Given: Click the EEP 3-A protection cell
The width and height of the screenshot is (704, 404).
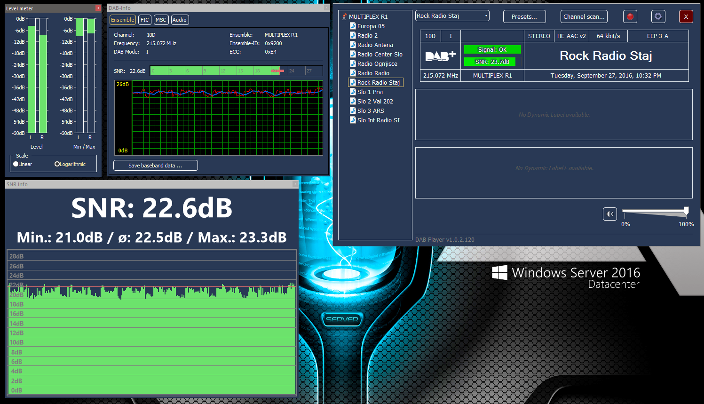Looking at the screenshot, I should click(657, 36).
